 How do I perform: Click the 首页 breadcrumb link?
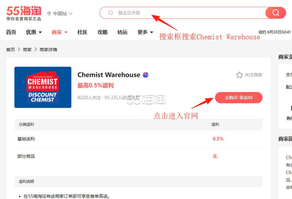tap(11, 49)
